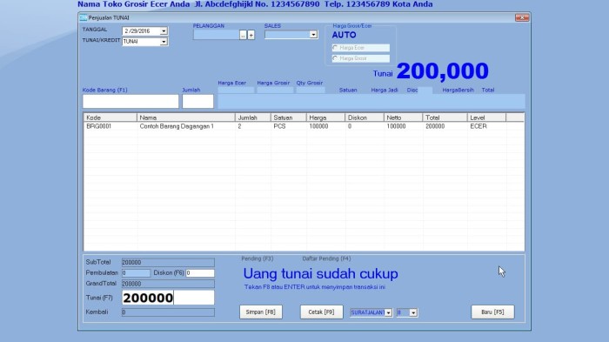This screenshot has width=609, height=342.
Task: Open the small number dropdown beside SURATJALAN
Action: pyautogui.click(x=413, y=312)
